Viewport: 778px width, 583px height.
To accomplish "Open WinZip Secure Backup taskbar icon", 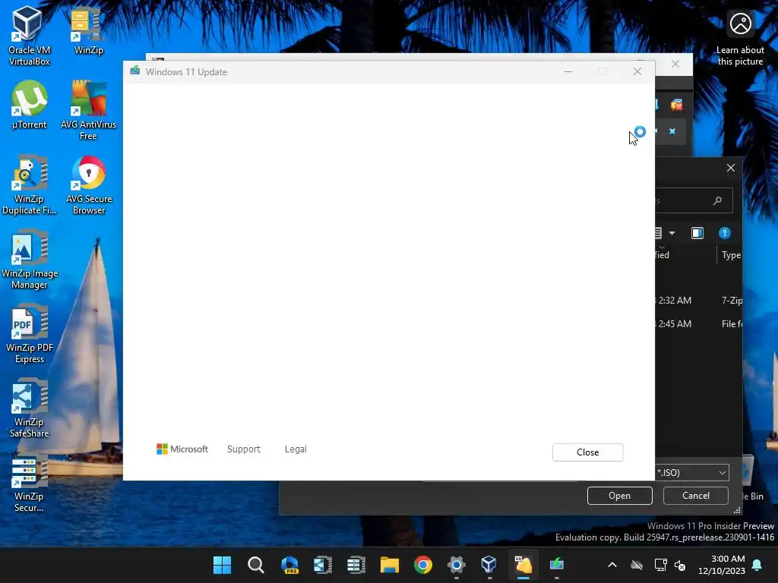I will click(x=356, y=565).
